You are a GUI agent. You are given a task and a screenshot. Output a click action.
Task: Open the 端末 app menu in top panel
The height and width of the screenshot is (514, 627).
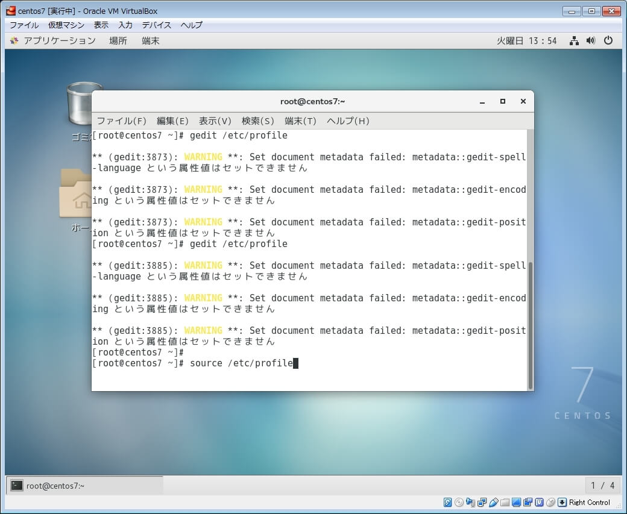pos(151,40)
